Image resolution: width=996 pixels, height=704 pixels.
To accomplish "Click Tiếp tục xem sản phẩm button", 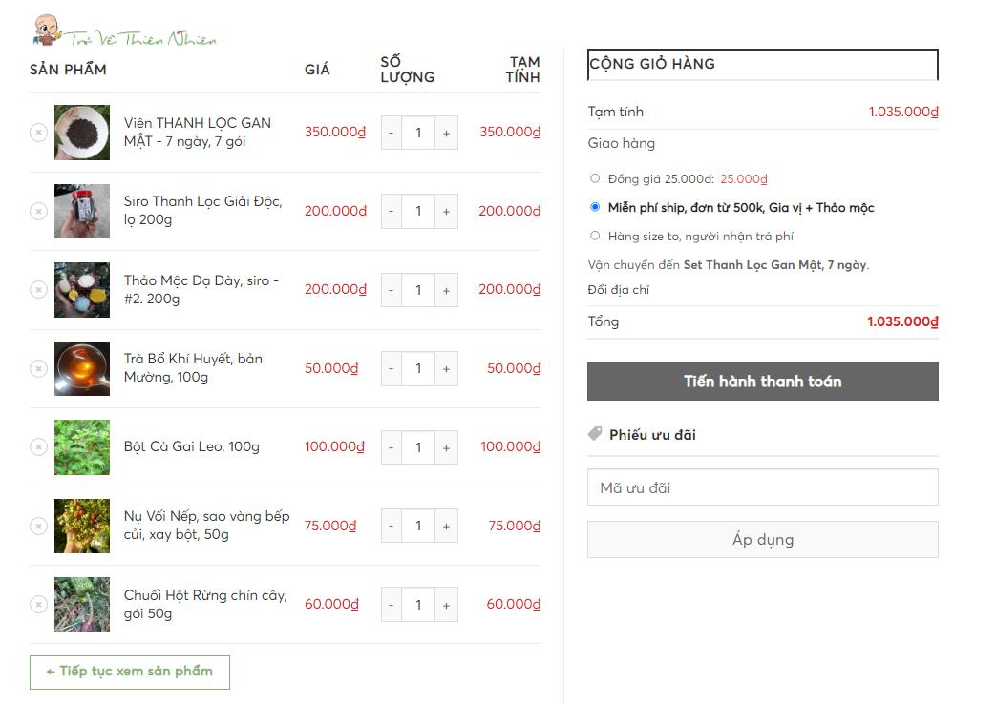I will [130, 672].
